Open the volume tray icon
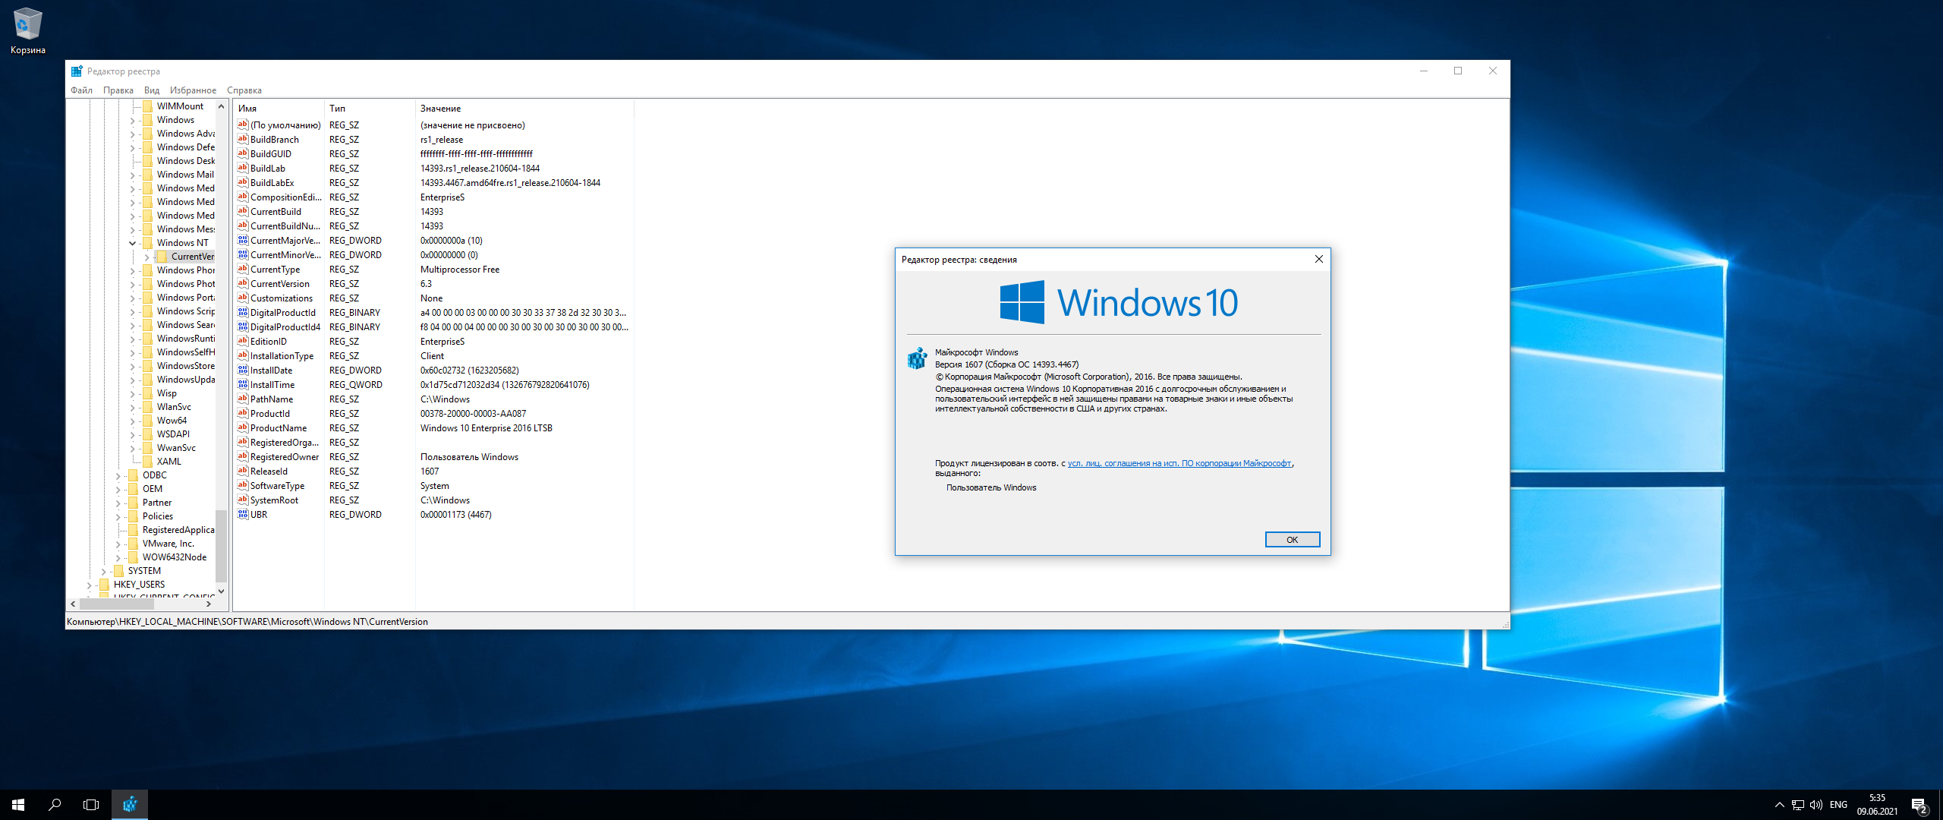This screenshot has width=1943, height=820. [1816, 805]
